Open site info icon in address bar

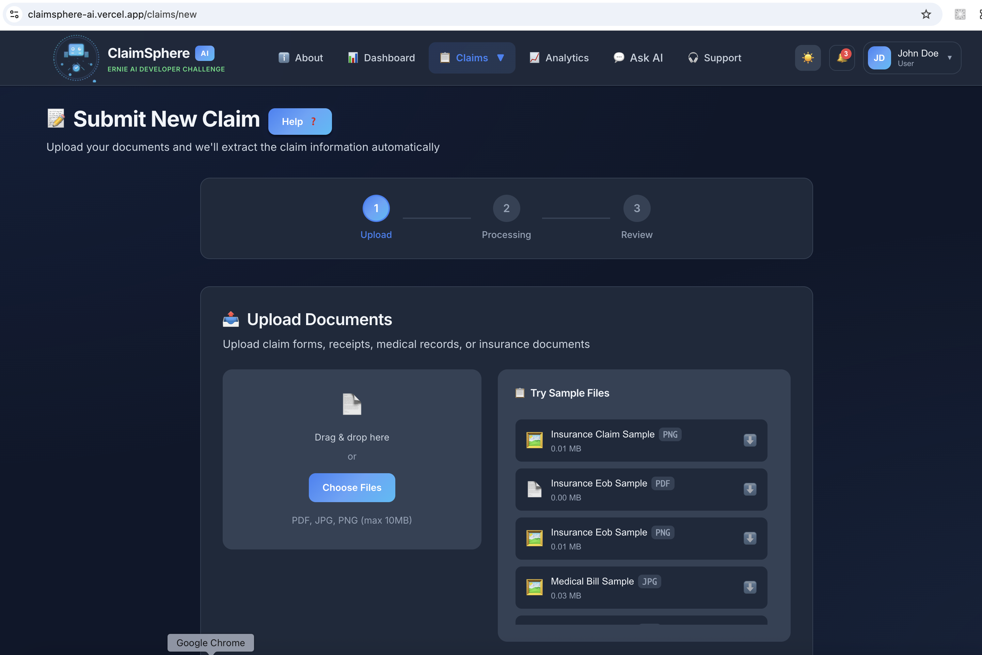point(14,14)
